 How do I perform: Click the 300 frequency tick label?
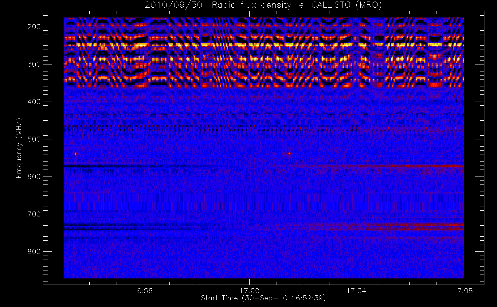(34, 64)
